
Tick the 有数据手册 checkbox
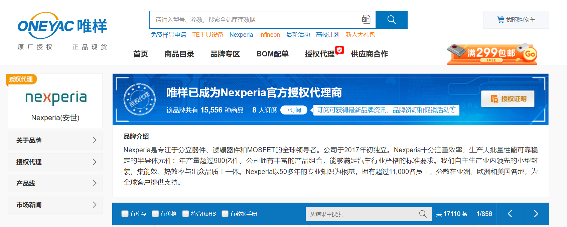(225, 214)
